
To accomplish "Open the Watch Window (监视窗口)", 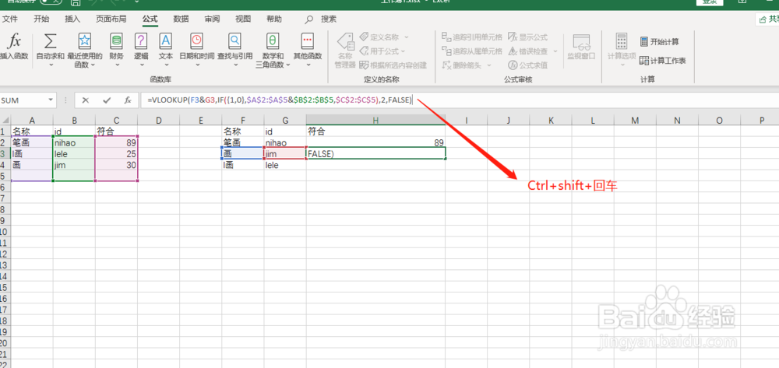I will pos(581,47).
